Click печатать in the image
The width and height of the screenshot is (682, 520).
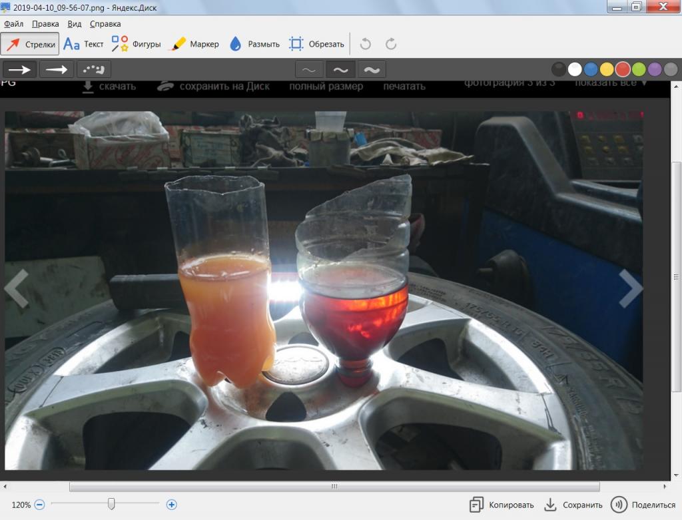point(404,86)
